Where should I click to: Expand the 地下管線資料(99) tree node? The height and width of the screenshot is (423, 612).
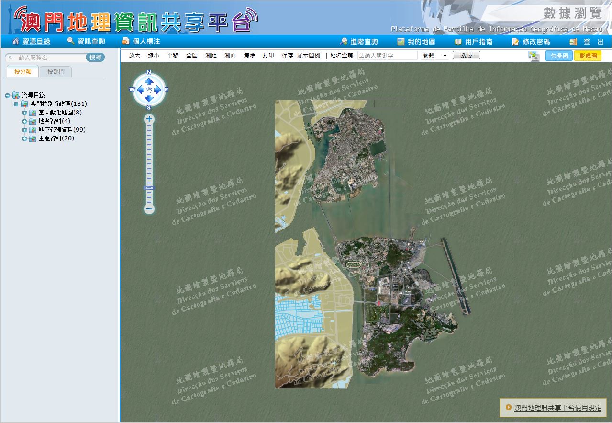coord(24,130)
